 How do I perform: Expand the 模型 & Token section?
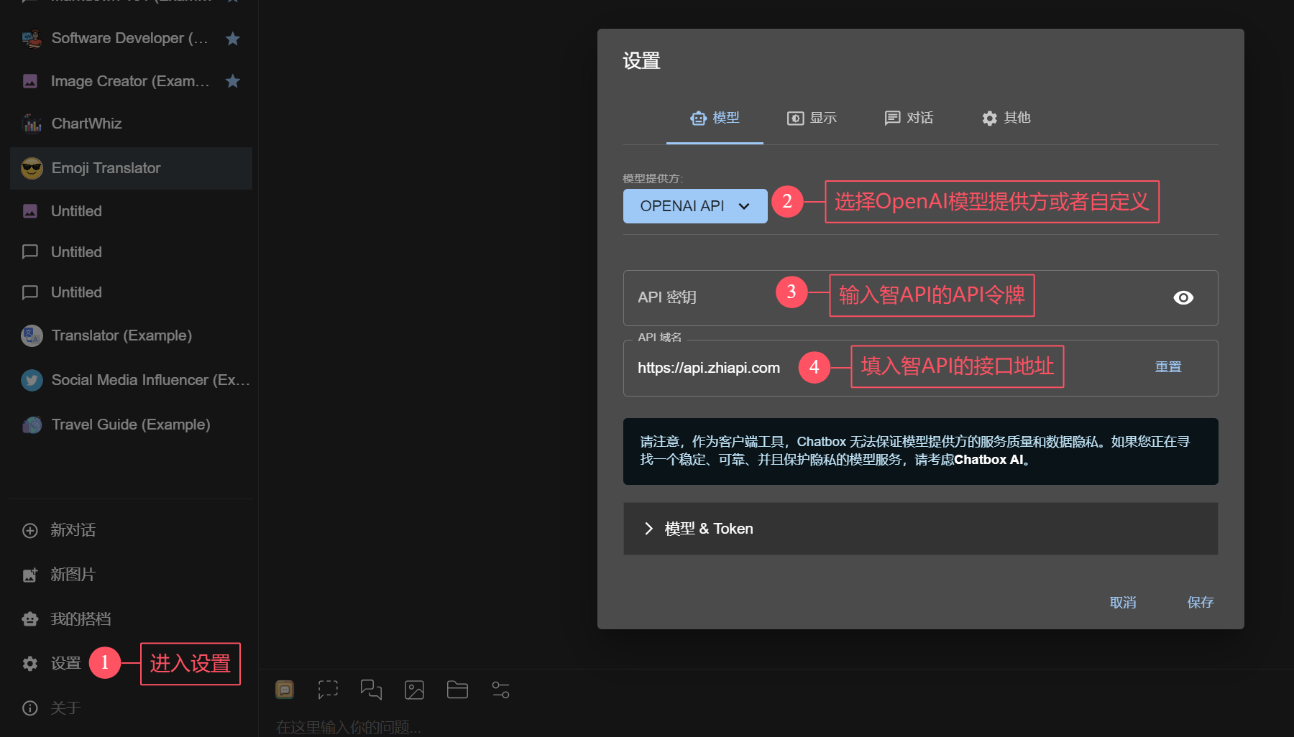pyautogui.click(x=920, y=529)
